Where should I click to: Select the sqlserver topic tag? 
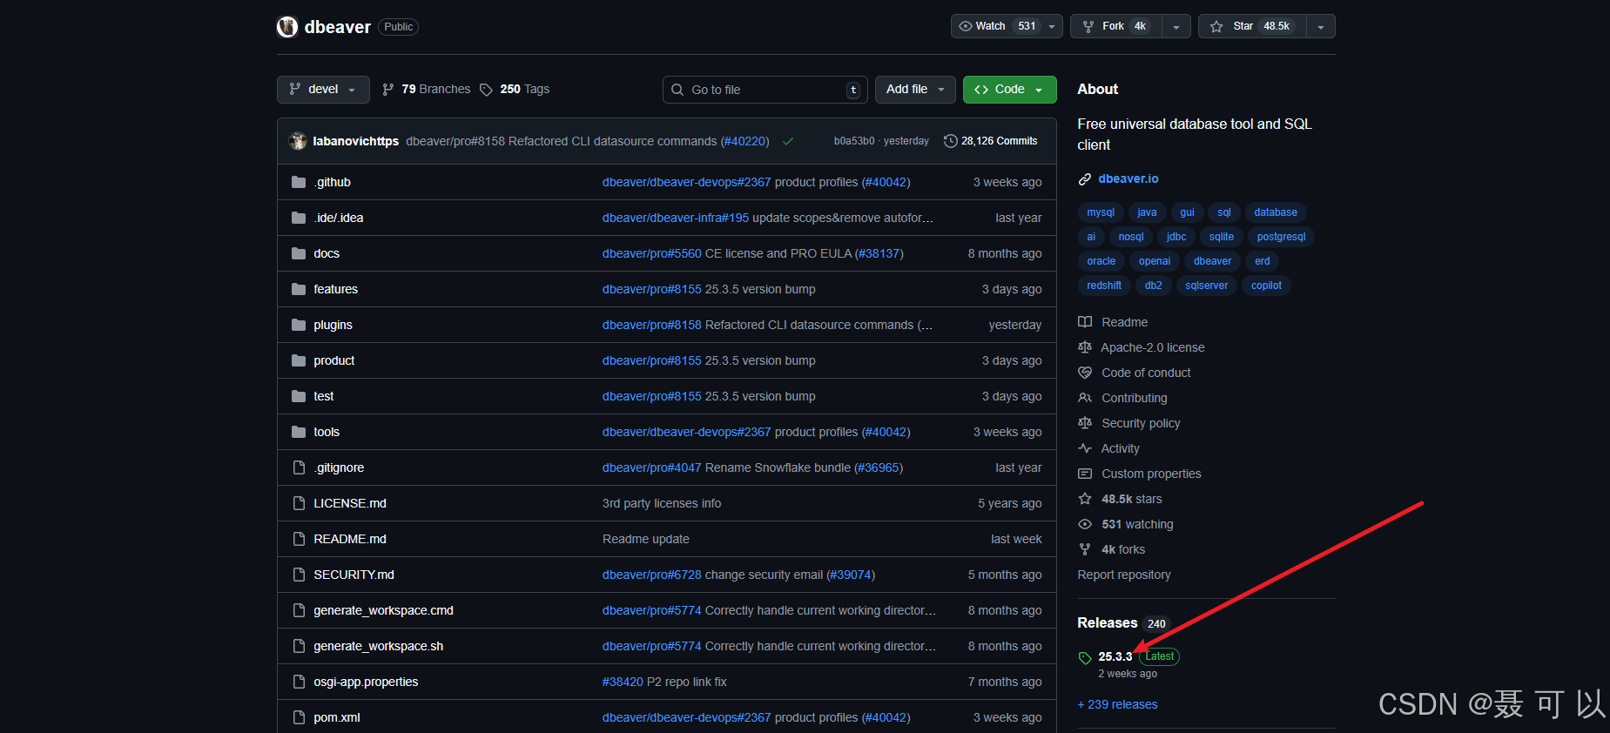[x=1206, y=286]
